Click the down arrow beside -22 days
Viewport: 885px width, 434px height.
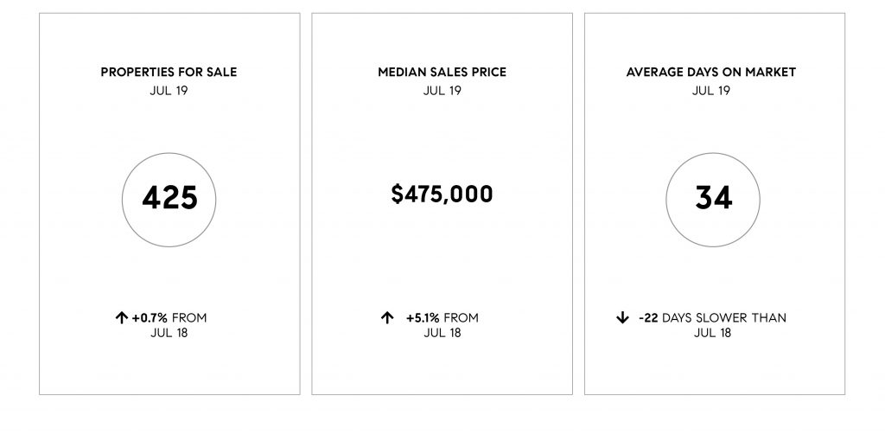622,318
